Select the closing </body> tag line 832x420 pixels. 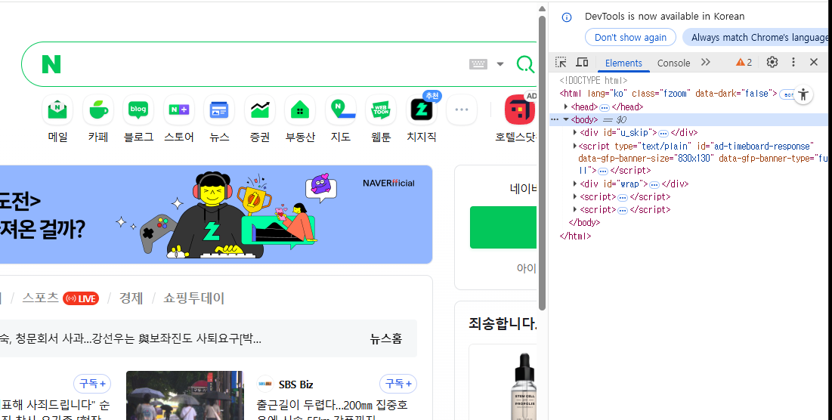point(584,223)
